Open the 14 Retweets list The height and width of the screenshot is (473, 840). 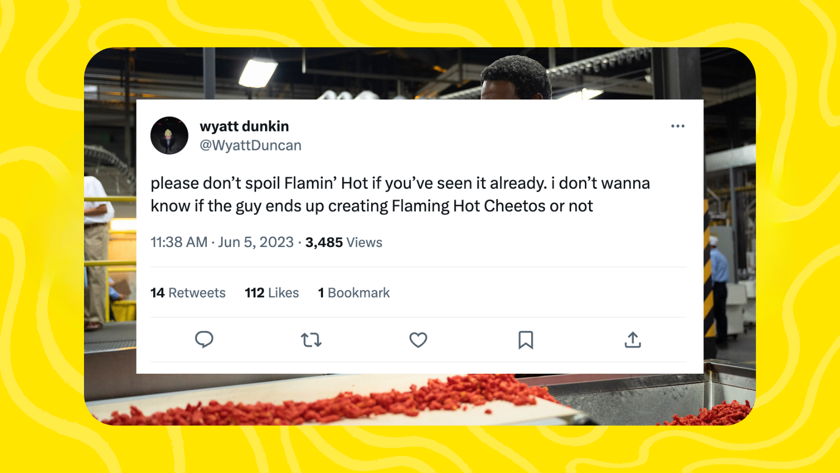[187, 293]
